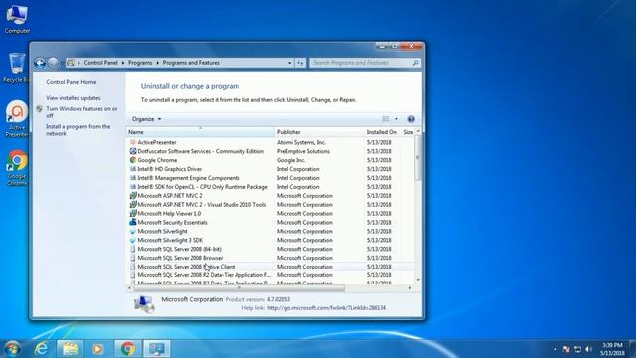Select Microsoft SQL Server 2008 Browser row
The width and height of the screenshot is (636, 358).
pos(270,258)
